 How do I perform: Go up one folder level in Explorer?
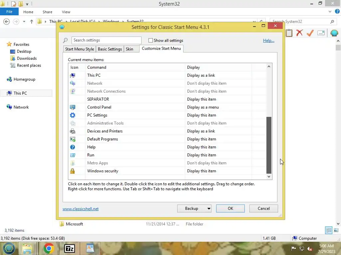[32, 22]
